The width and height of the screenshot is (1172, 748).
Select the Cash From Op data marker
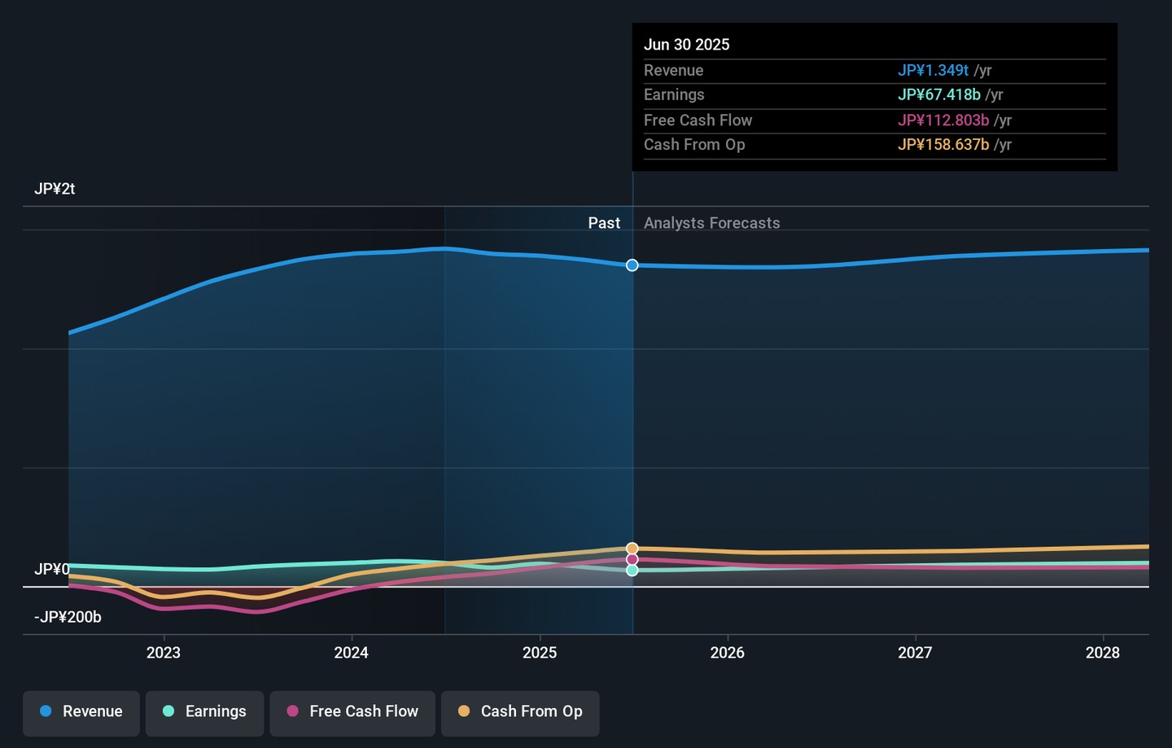[x=632, y=549]
